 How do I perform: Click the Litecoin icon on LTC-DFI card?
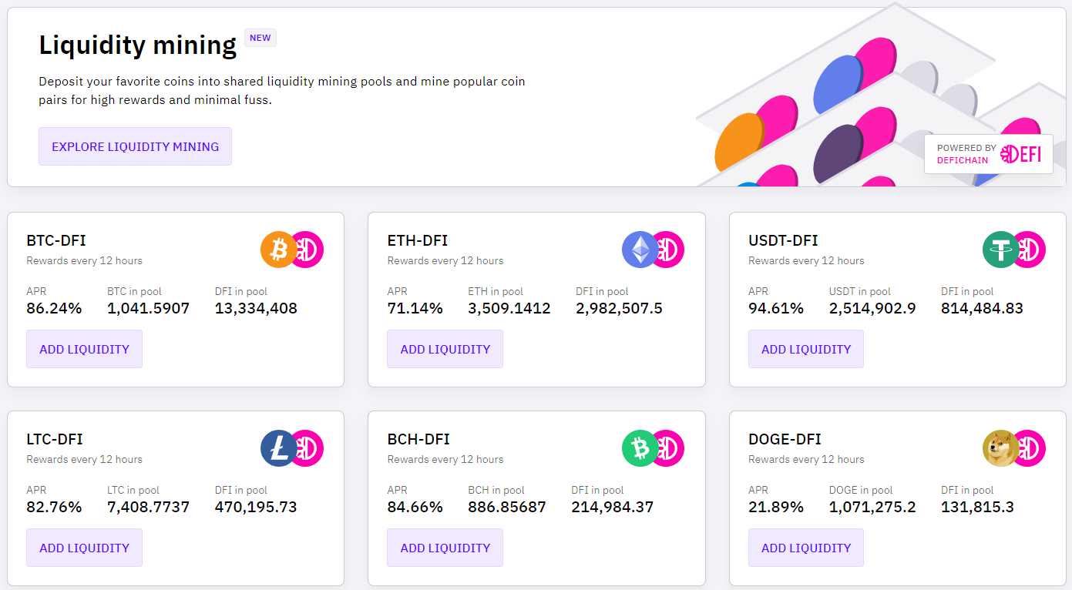click(277, 448)
